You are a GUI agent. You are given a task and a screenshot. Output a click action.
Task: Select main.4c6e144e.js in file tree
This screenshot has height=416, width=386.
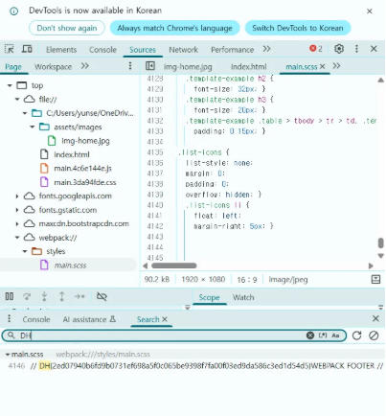[x=82, y=169]
